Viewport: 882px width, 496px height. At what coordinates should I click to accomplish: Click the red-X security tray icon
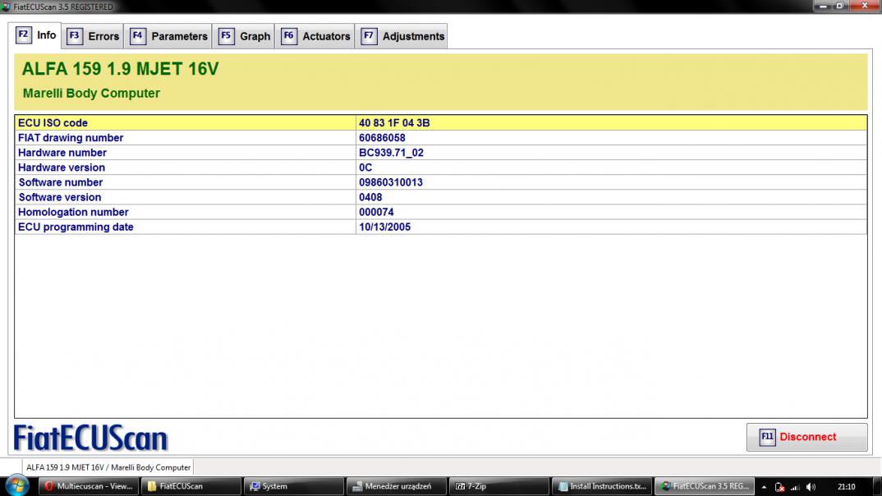pyautogui.click(x=779, y=487)
